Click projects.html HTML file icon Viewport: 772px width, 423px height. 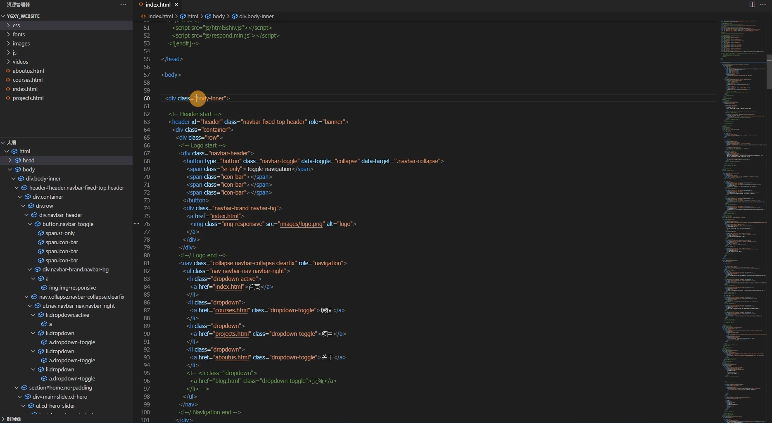(8, 98)
